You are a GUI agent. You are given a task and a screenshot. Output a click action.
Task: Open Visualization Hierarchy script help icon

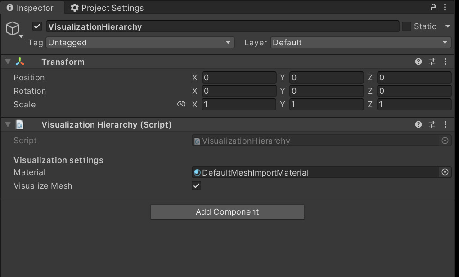pos(418,124)
